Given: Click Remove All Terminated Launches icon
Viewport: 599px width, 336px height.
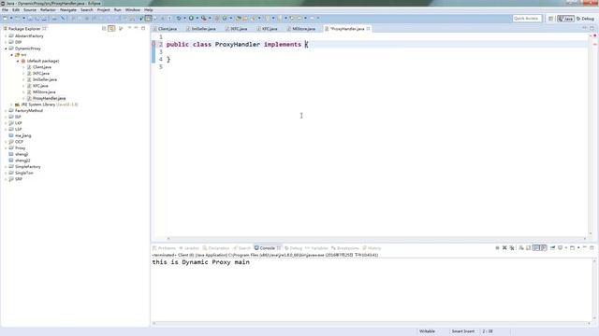Looking at the screenshot, I should click(512, 248).
